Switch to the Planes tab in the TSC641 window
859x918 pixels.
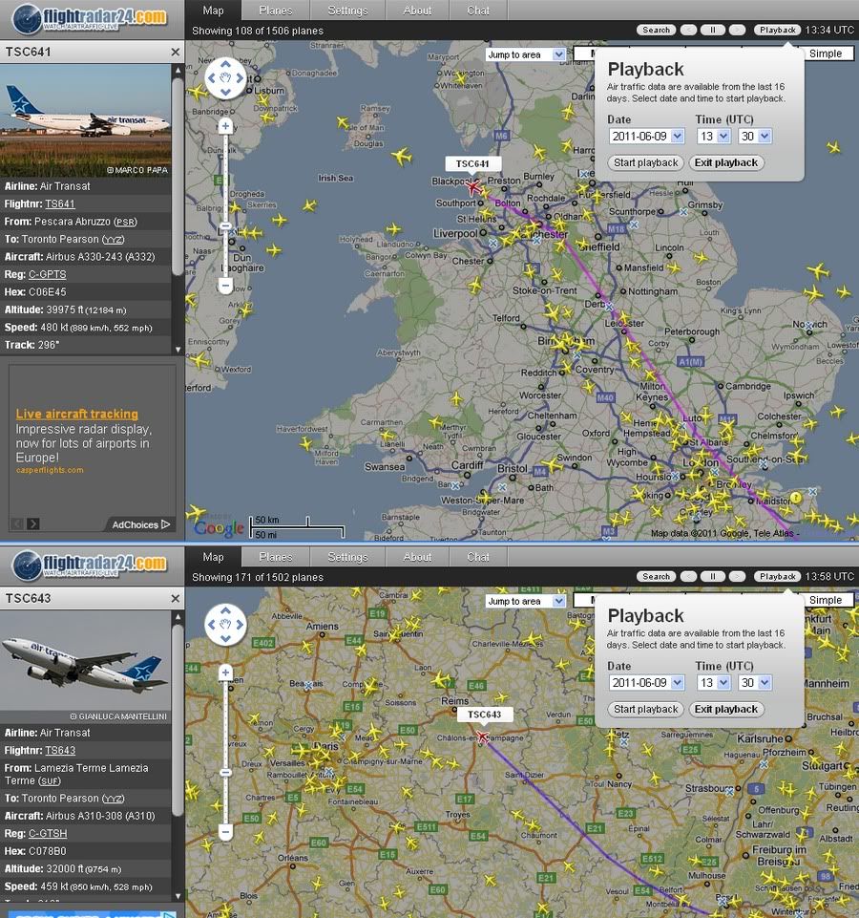coord(276,11)
